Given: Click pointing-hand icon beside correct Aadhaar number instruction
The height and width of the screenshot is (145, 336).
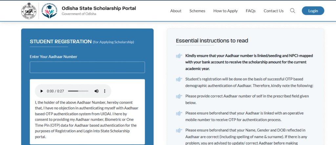Looking at the screenshot, I should click(179, 96).
